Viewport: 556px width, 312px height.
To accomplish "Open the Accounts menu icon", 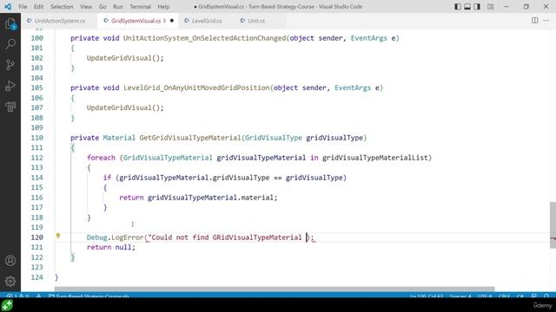I will coord(10,261).
